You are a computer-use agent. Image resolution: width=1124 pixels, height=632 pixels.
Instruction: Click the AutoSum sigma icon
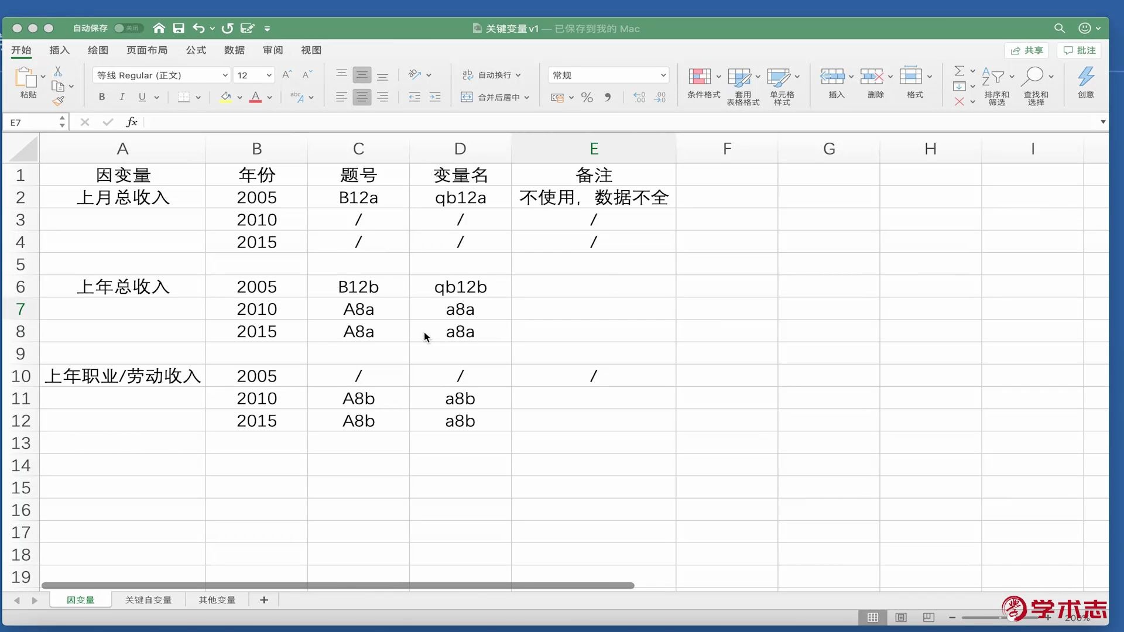(x=959, y=71)
